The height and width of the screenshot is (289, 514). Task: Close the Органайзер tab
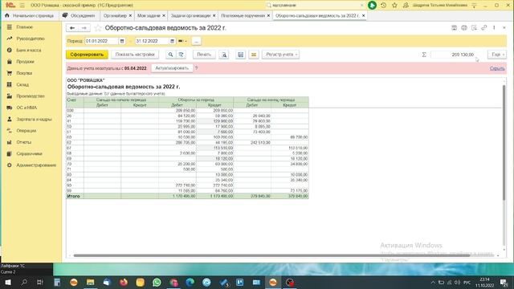[x=130, y=15]
